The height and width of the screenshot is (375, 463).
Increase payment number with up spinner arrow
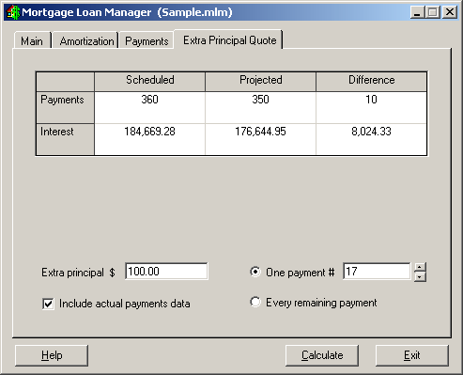420,267
